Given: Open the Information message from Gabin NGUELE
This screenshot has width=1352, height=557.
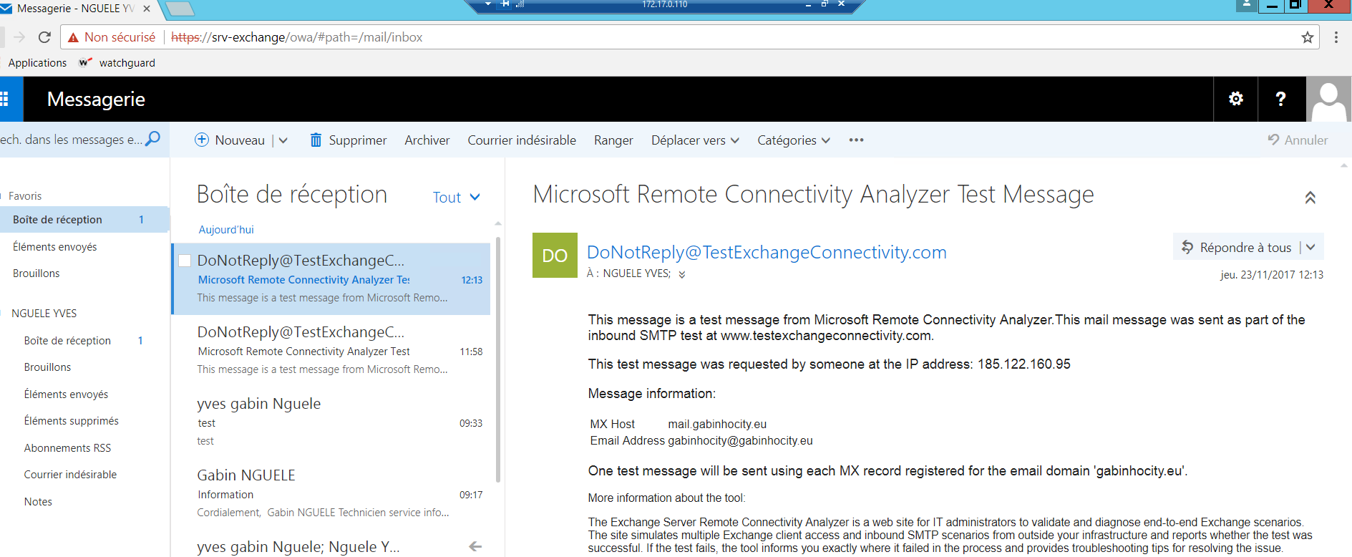Looking at the screenshot, I should click(332, 494).
